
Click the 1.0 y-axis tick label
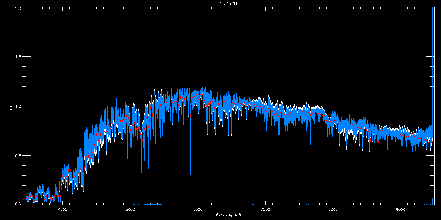coord(17,106)
